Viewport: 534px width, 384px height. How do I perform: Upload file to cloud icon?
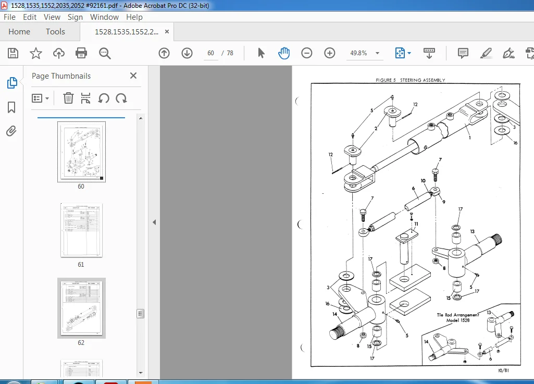click(58, 53)
